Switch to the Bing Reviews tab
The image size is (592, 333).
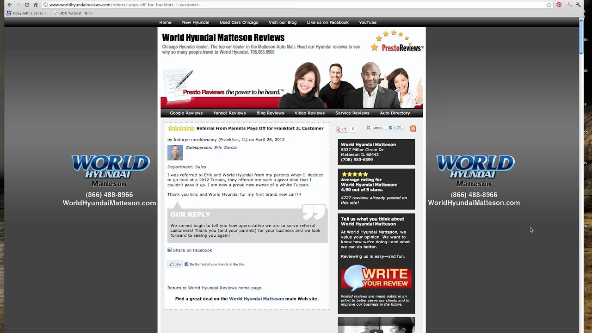[x=270, y=113]
